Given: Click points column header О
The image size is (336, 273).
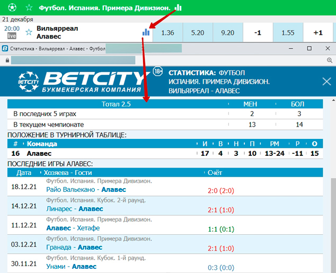Looking at the screenshot, I should pos(314,144).
